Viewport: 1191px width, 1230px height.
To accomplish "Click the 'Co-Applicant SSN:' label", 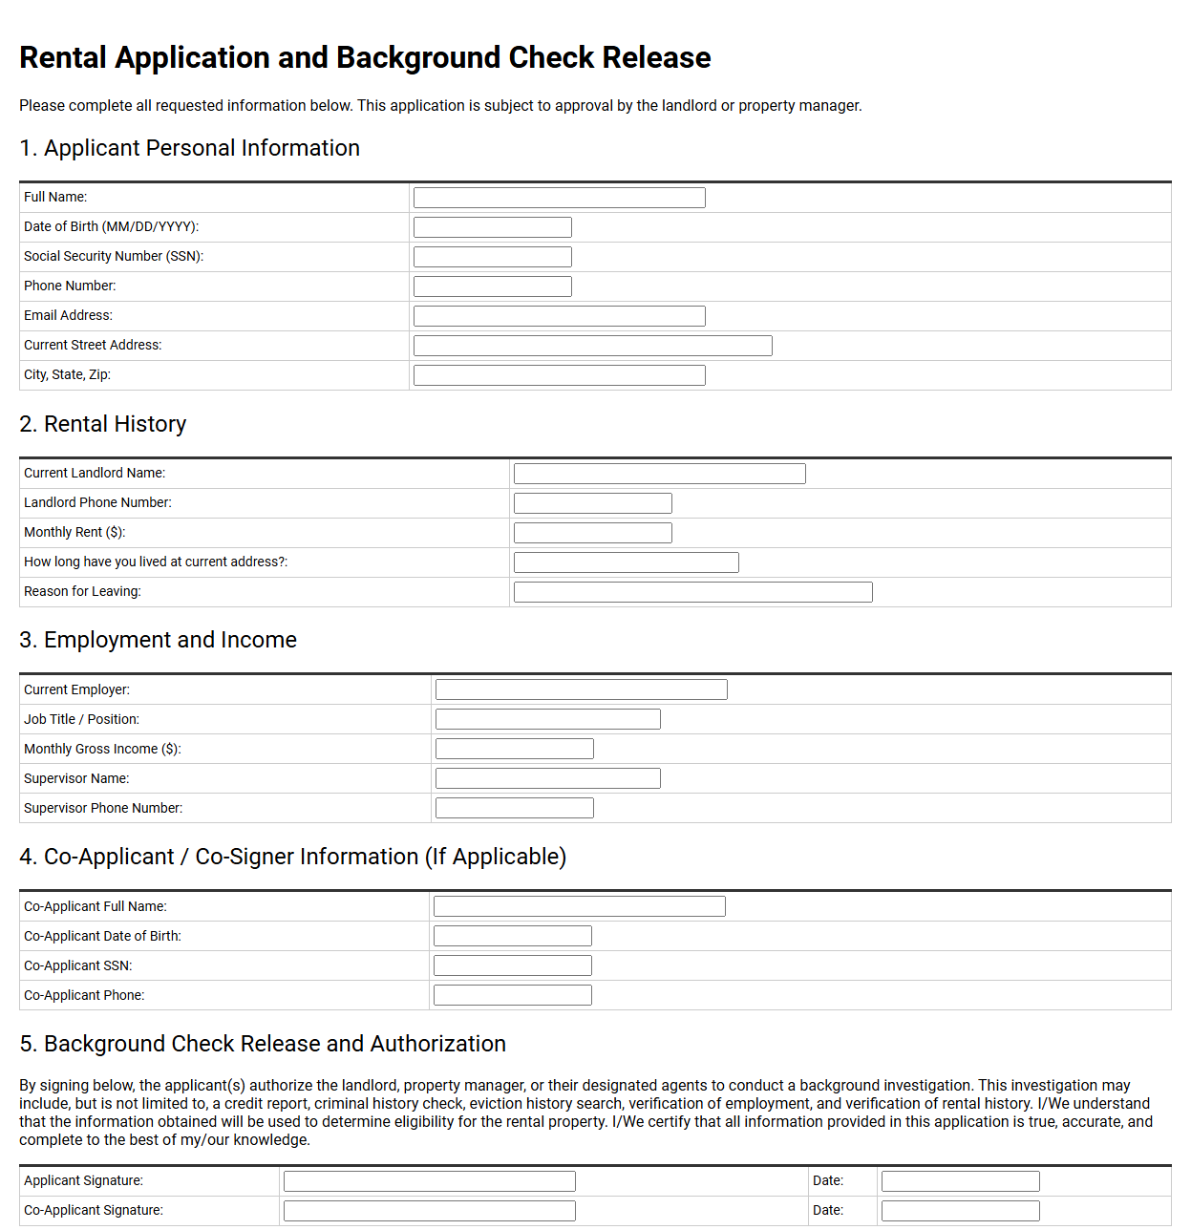I will pyautogui.click(x=78, y=965).
